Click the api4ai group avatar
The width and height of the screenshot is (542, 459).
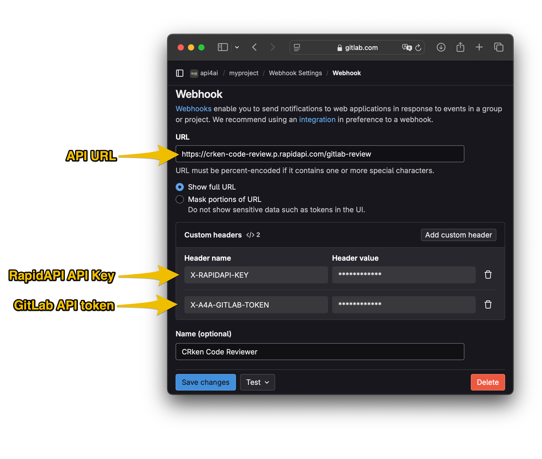pos(194,73)
